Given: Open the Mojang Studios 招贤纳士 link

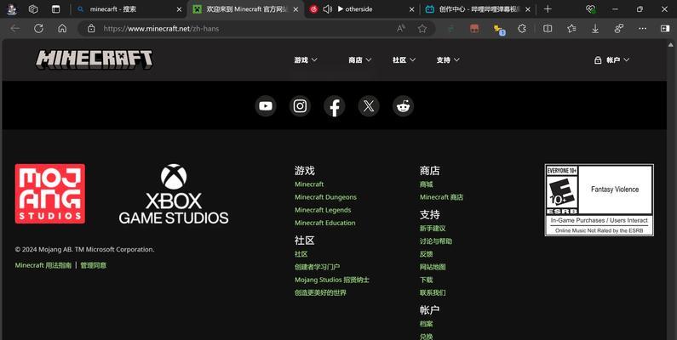Looking at the screenshot, I should pyautogui.click(x=332, y=280).
